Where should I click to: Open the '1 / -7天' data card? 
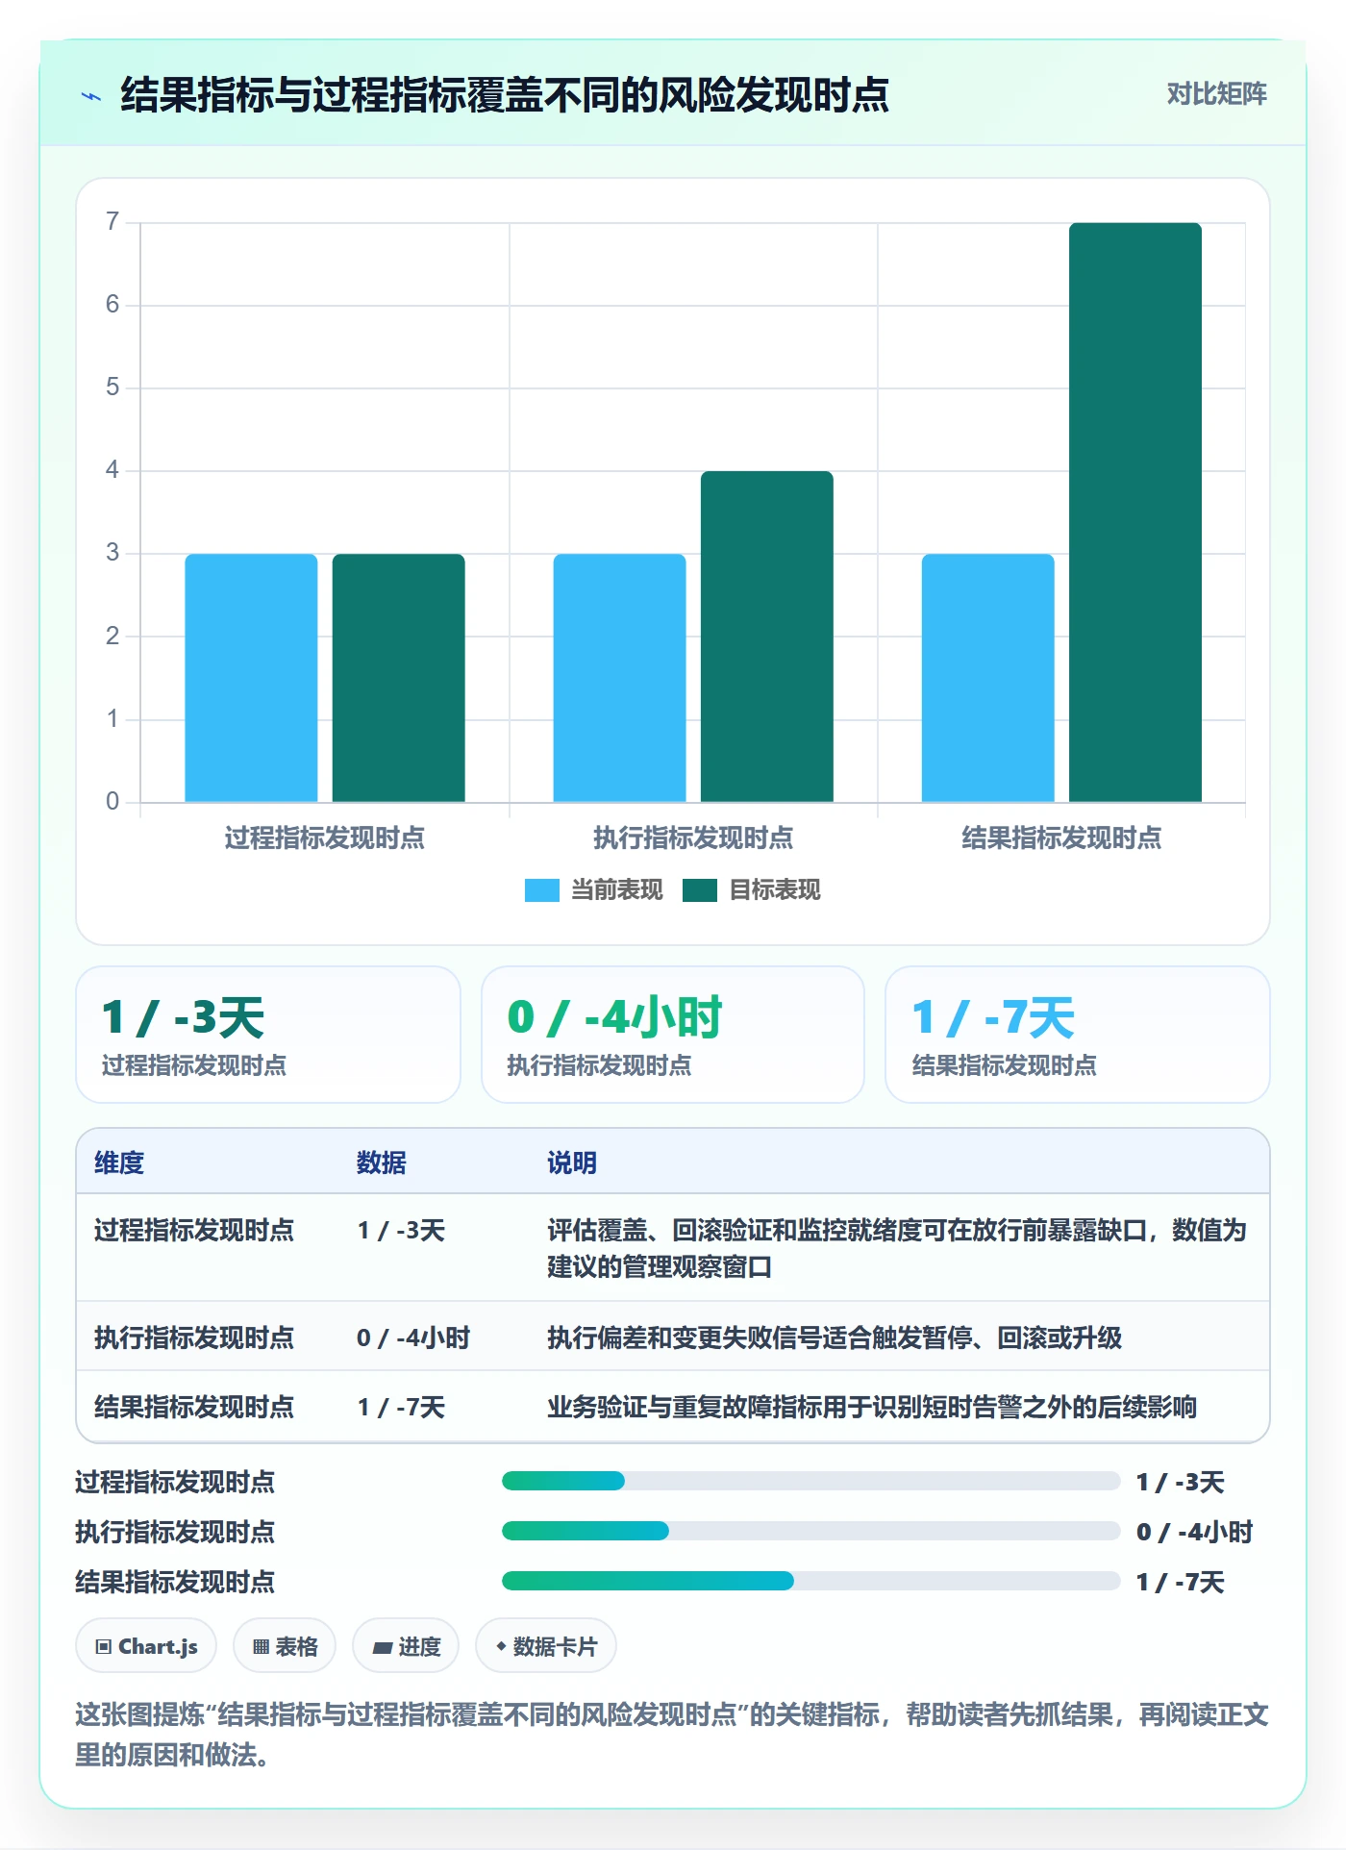click(1078, 1035)
